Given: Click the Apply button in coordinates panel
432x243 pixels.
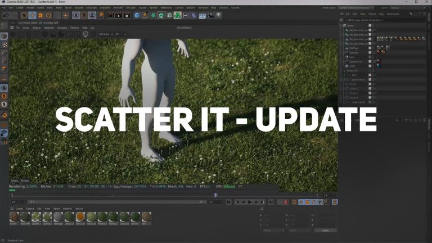Looking at the screenshot, I should point(325,230).
